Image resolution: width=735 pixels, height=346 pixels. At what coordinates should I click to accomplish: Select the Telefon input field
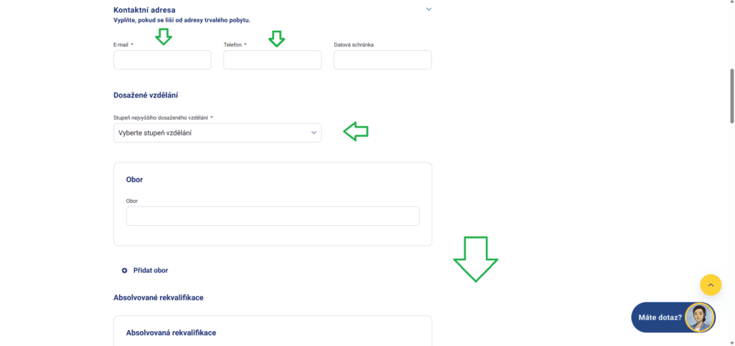click(x=272, y=60)
